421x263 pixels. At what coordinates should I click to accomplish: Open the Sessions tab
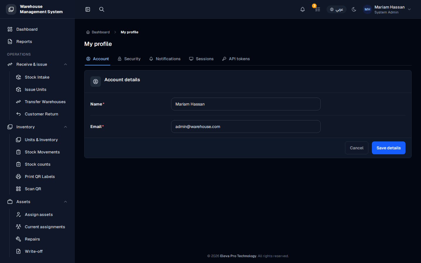(201, 59)
